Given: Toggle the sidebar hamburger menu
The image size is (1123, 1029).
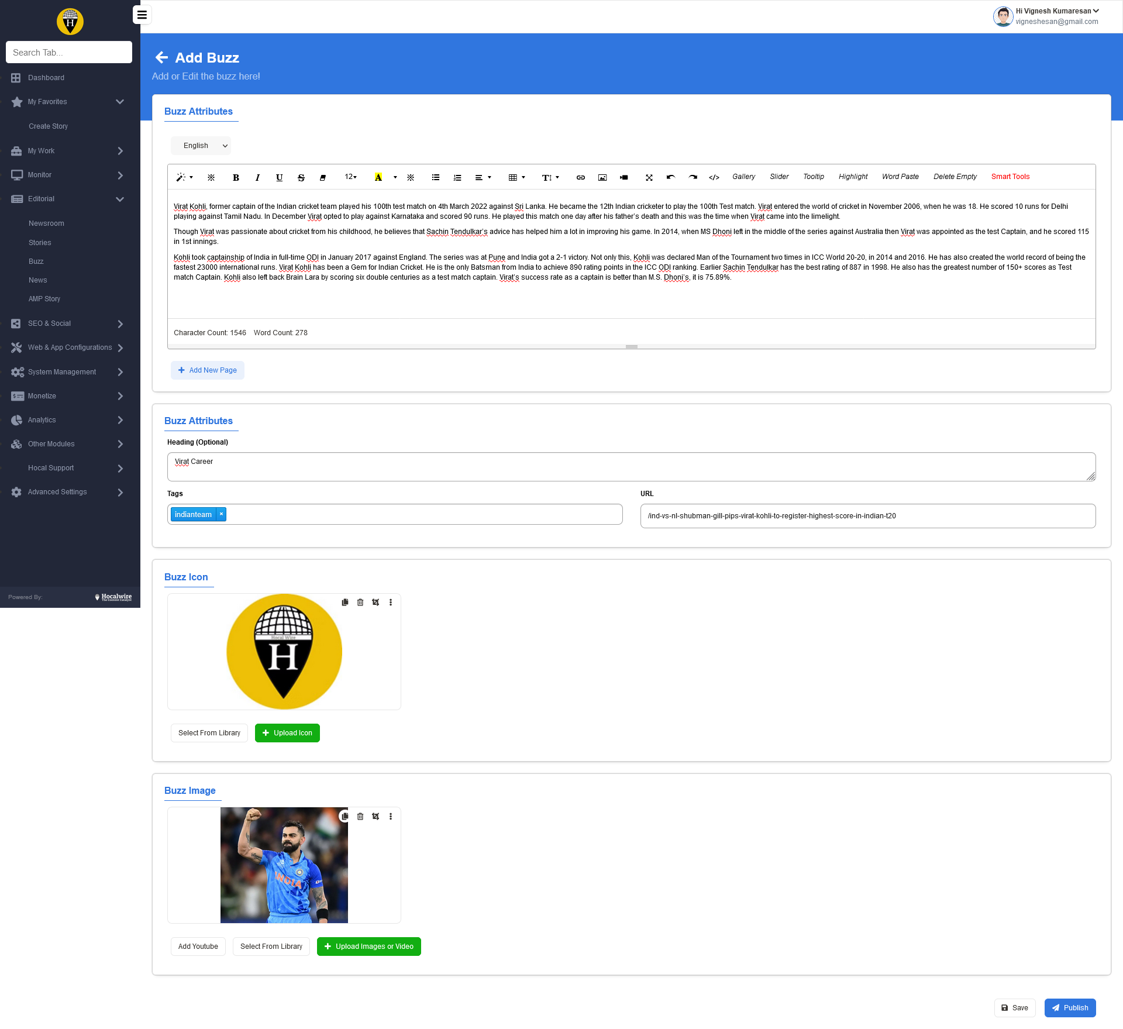Looking at the screenshot, I should pos(142,15).
